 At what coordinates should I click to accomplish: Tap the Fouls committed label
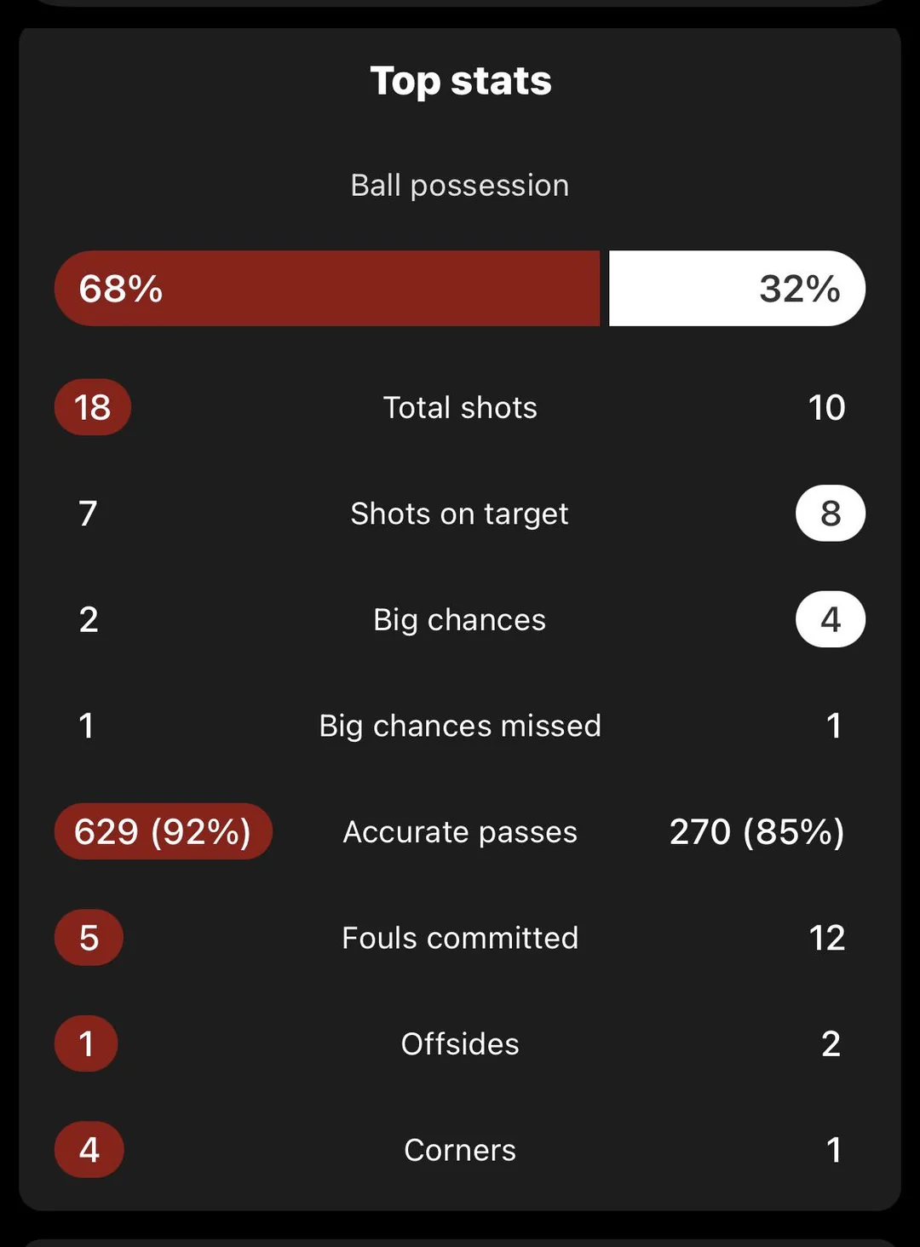(460, 938)
